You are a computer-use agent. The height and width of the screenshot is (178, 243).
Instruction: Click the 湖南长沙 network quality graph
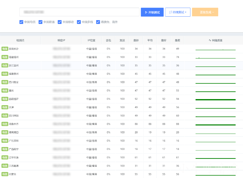pos(215,50)
